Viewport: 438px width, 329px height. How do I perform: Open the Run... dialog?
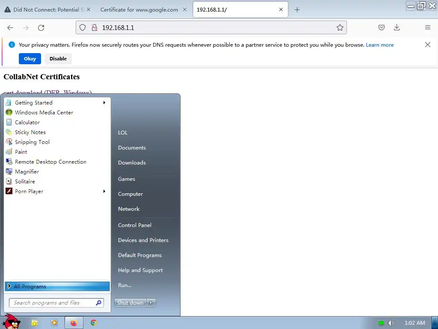click(x=124, y=285)
